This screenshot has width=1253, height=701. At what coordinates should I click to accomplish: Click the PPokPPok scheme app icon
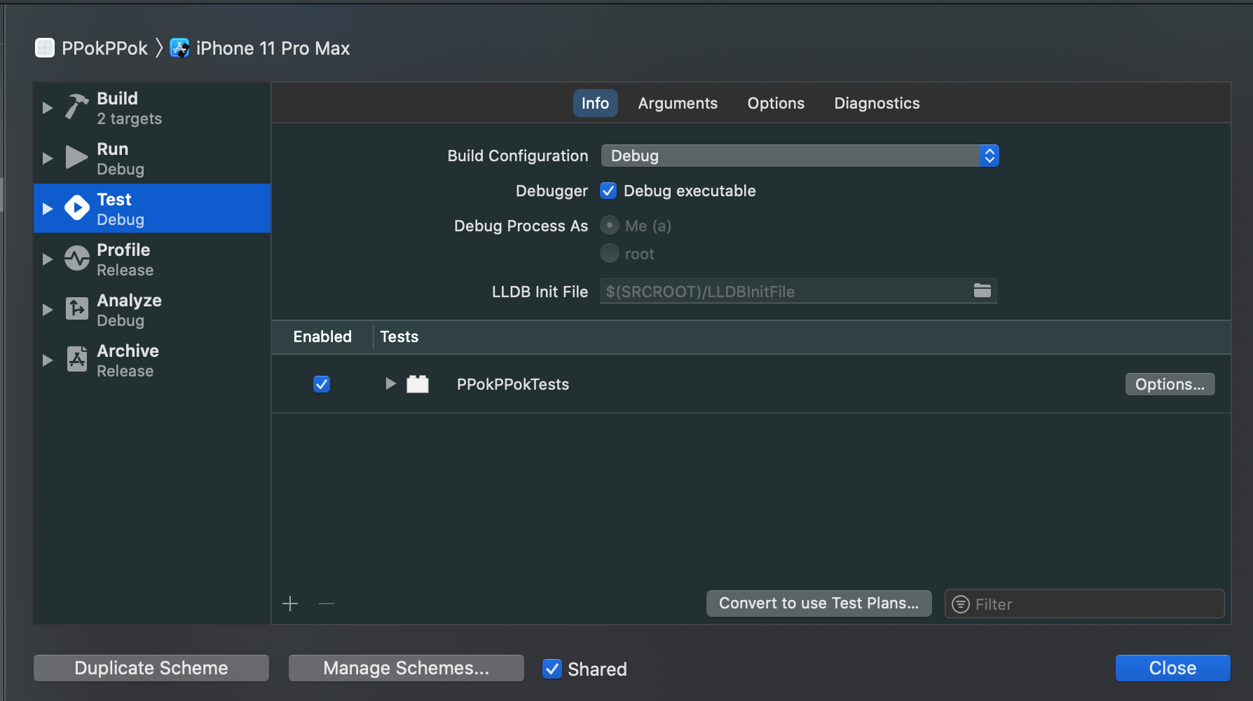[45, 48]
